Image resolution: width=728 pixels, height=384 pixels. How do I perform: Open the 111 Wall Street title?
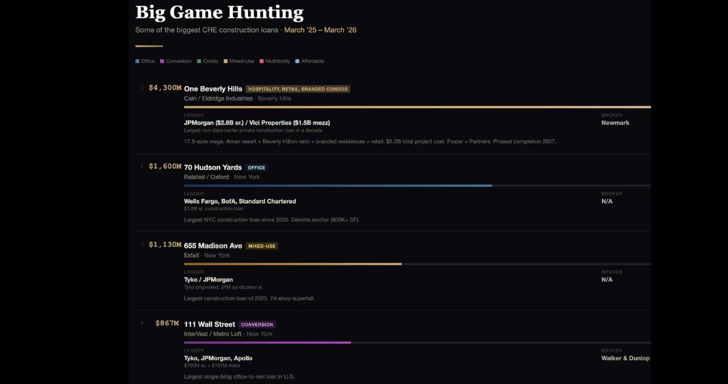[209, 325]
